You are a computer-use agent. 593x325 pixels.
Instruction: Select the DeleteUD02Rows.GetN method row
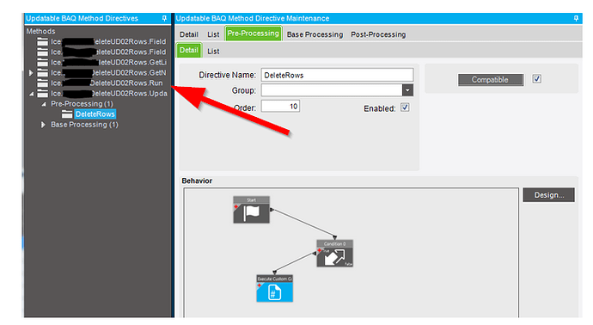[x=108, y=72]
